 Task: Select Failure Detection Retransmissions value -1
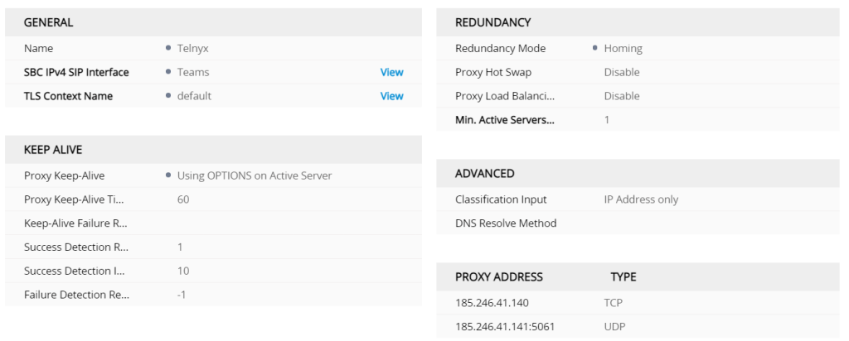coord(182,295)
